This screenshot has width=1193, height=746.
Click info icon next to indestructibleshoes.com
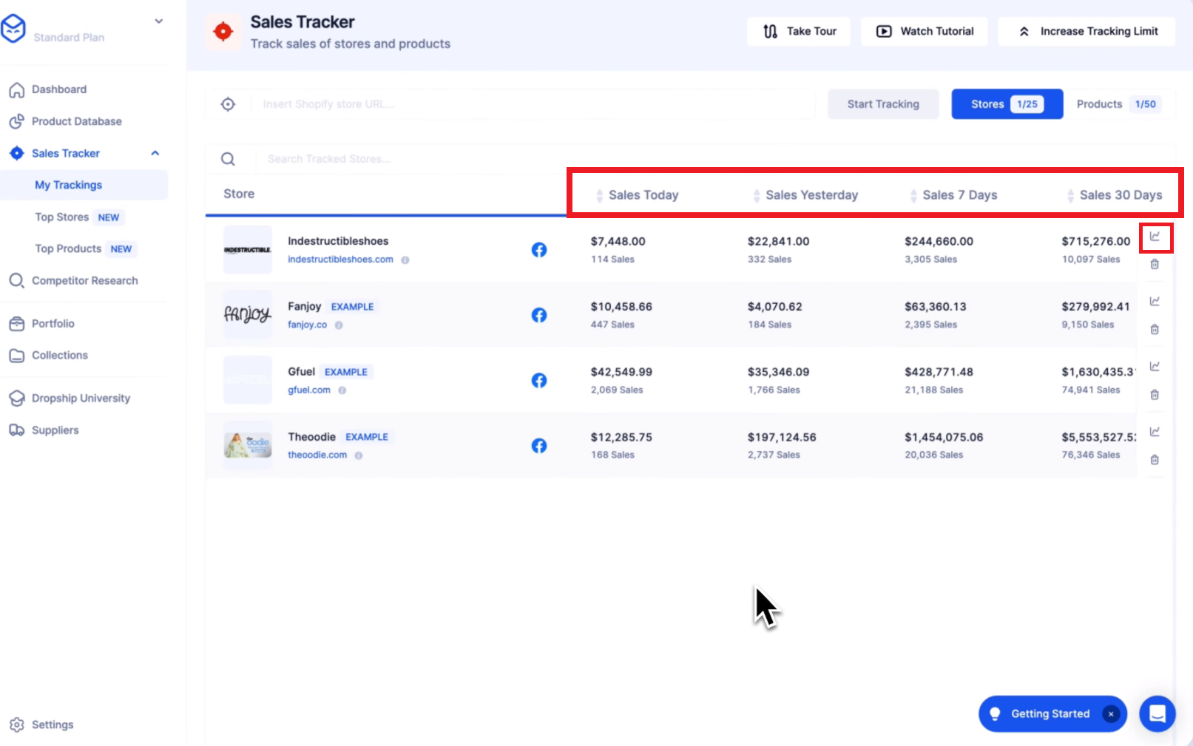point(405,260)
